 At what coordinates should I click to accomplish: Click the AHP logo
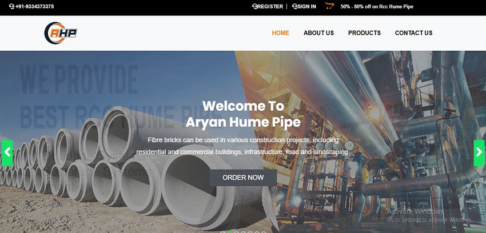61,33
